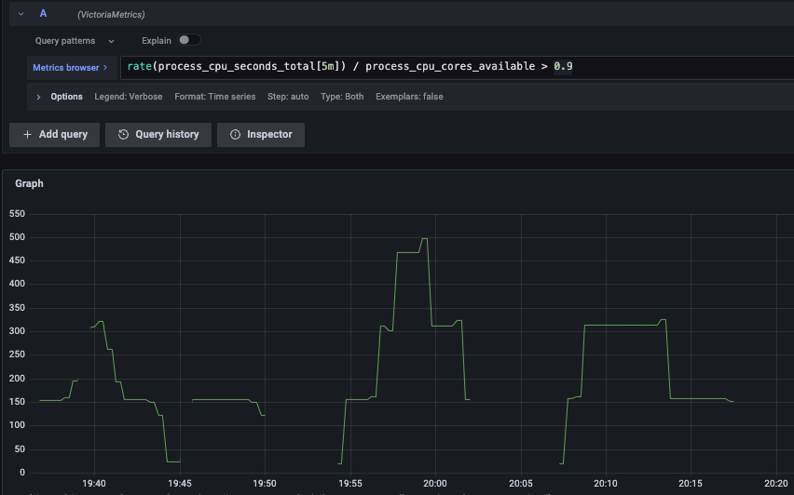Image resolution: width=794 pixels, height=495 pixels.
Task: Click the info icon in Inspector button
Action: coord(235,135)
